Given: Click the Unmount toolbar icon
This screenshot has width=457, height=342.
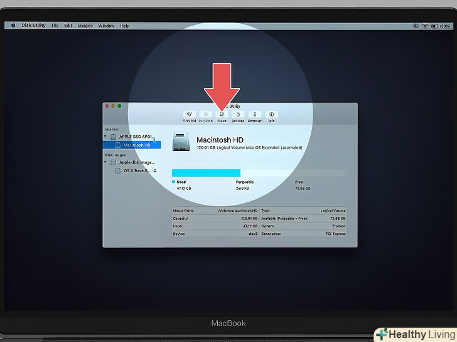Looking at the screenshot, I should (255, 114).
